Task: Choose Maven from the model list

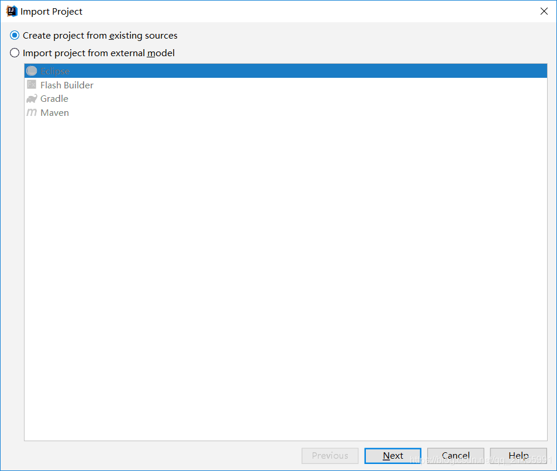Action: pos(286,113)
